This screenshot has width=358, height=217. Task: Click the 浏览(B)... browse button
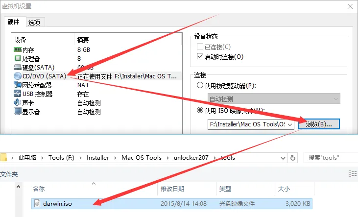pyautogui.click(x=319, y=124)
